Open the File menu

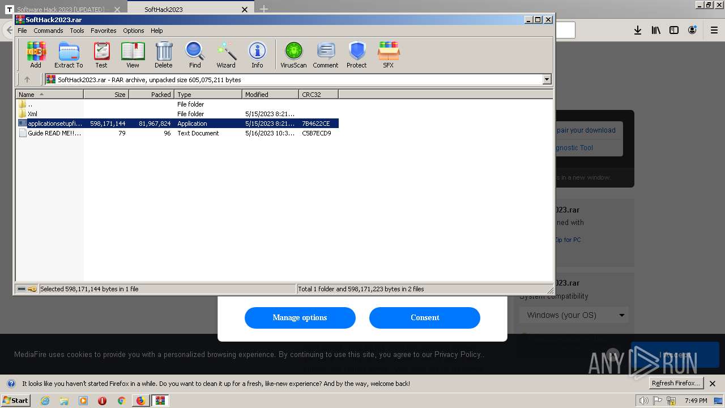(22, 31)
